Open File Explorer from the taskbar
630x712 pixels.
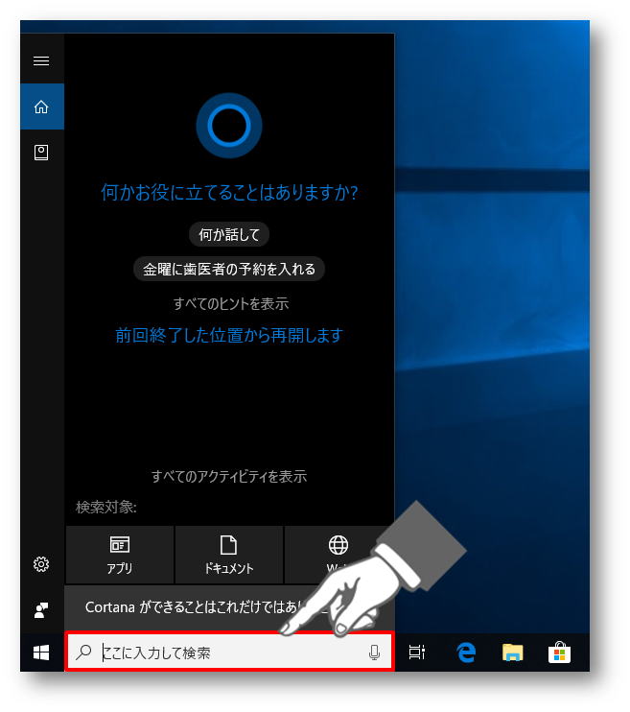pos(512,653)
